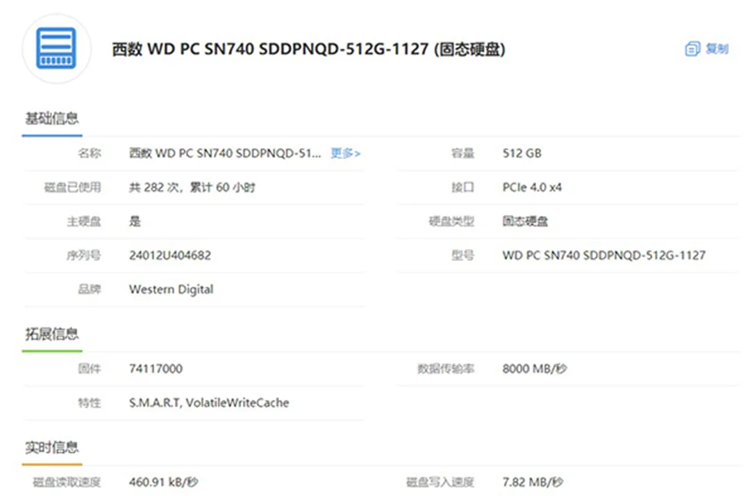The width and height of the screenshot is (750, 496).
Task: Click the disk usage 共 282 次 value
Action: [x=192, y=187]
